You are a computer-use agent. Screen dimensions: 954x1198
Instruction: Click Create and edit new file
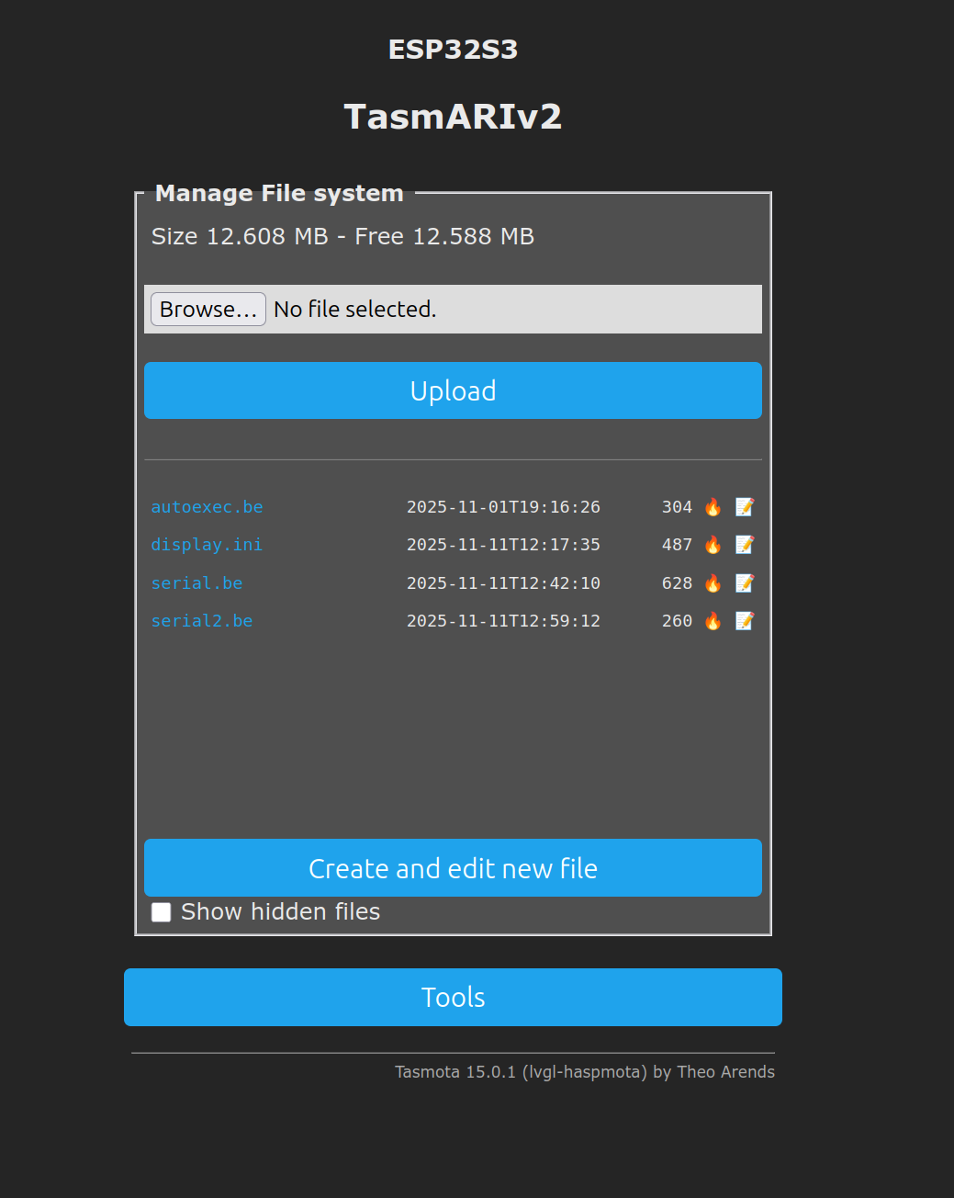point(453,868)
